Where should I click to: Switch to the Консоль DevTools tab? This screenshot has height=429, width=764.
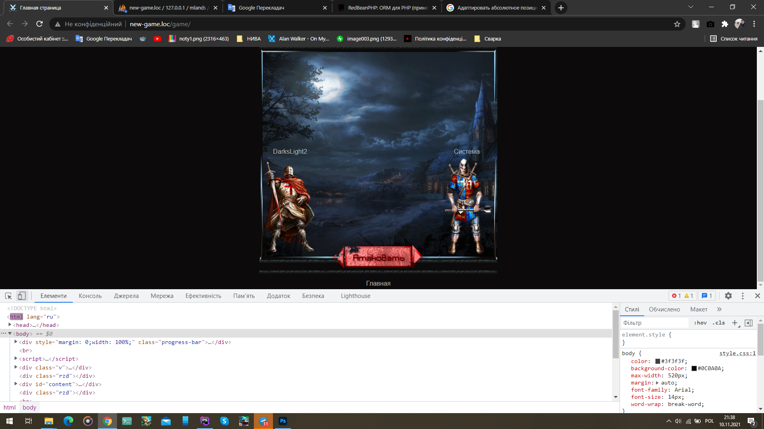pos(90,296)
